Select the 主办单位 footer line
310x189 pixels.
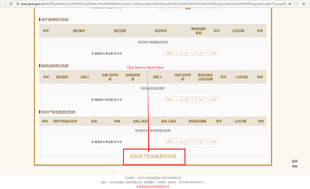[153, 178]
